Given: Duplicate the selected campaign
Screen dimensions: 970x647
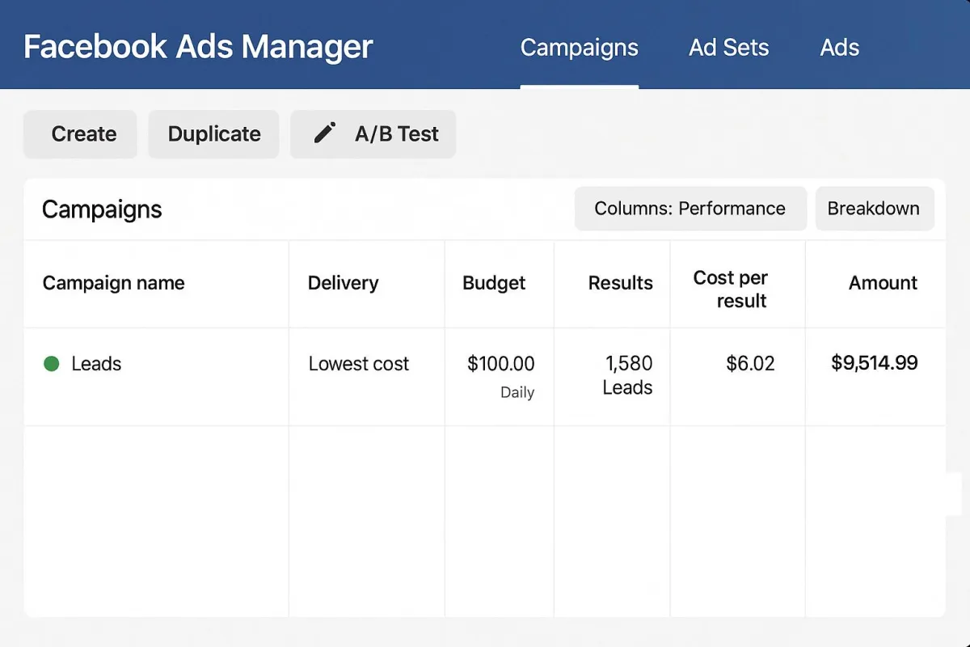Looking at the screenshot, I should click(214, 134).
